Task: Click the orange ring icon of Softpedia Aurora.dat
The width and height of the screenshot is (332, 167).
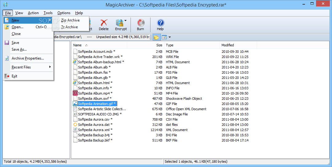Action: 75,124
